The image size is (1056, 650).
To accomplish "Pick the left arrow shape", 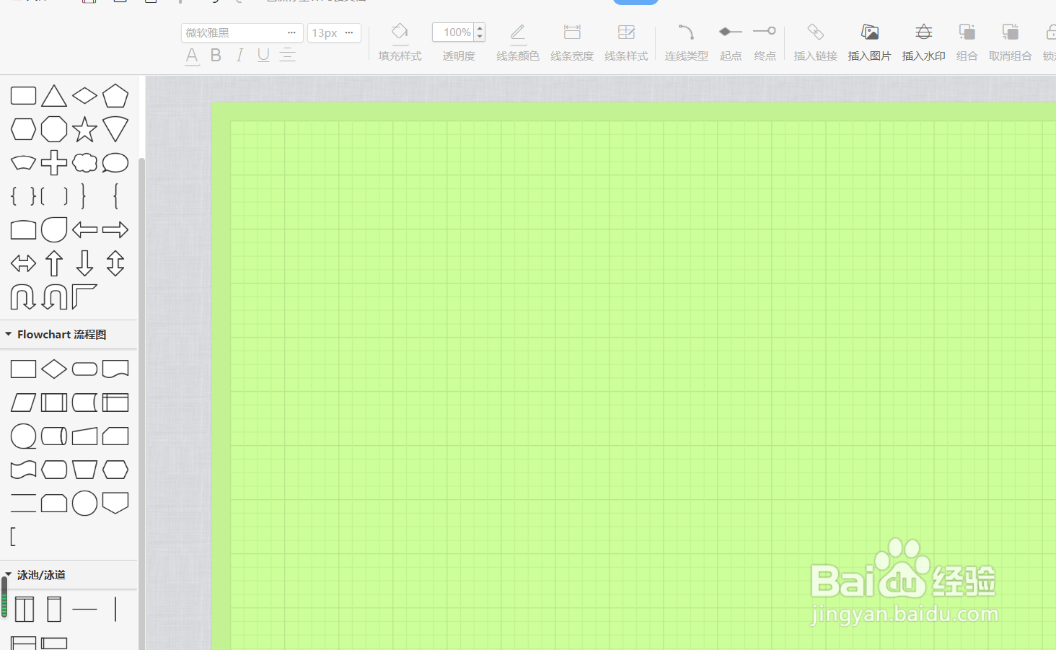I will (84, 230).
